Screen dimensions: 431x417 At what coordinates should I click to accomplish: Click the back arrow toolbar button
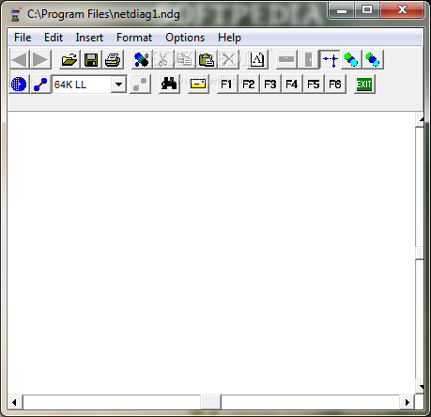point(20,59)
